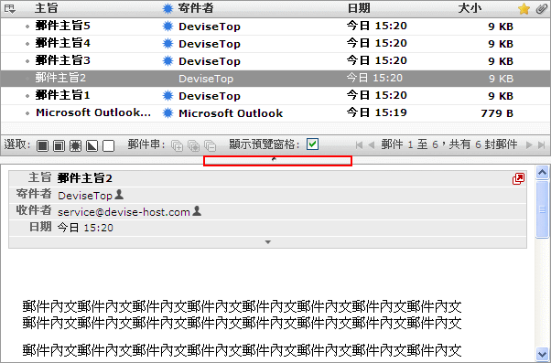Screen dimensions: 551x363
Task: Click the empty select-none square icon
Action: pos(109,145)
